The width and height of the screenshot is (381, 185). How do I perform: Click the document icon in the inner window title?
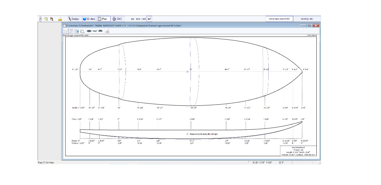tap(65, 26)
